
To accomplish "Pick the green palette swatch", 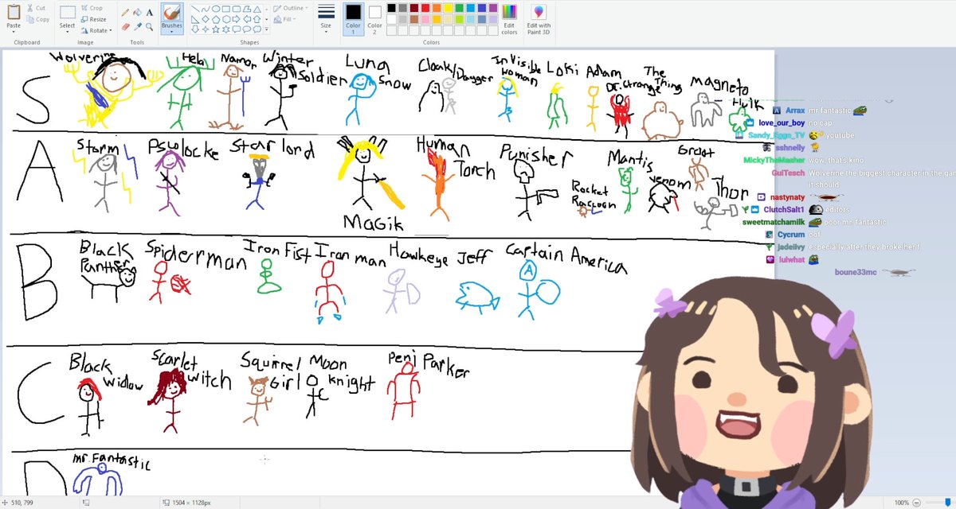I will pyautogui.click(x=459, y=8).
